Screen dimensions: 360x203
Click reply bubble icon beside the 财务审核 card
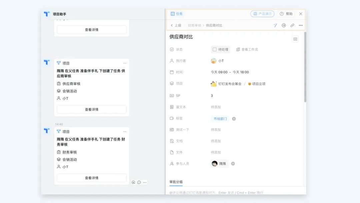[x=139, y=182]
